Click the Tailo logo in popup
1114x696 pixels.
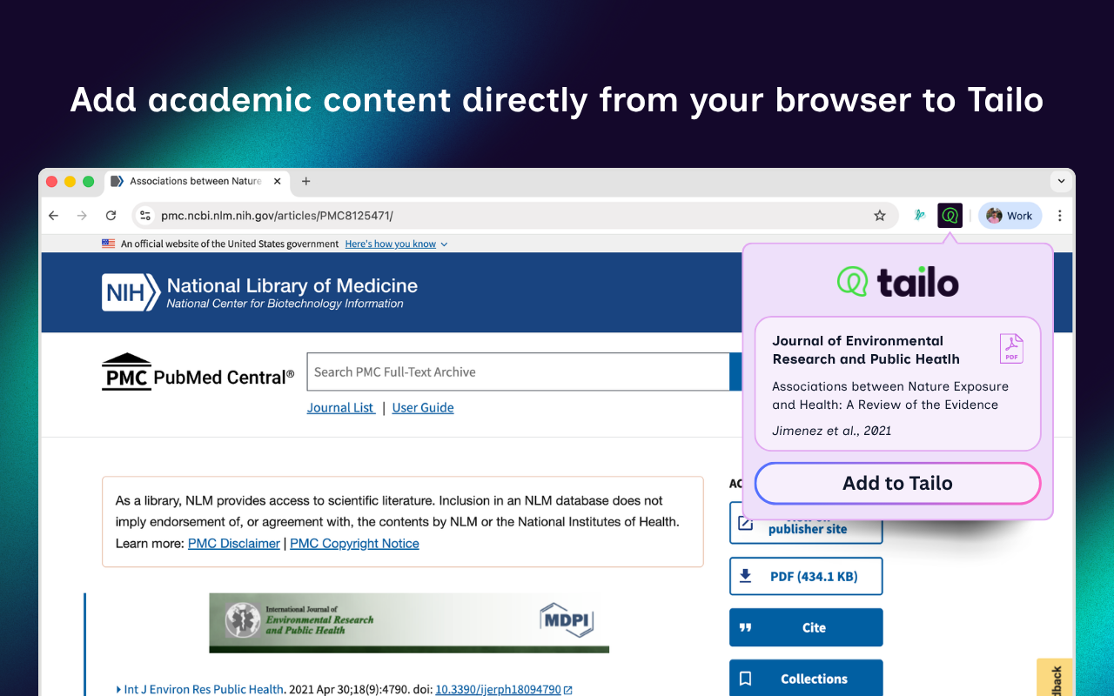(897, 282)
